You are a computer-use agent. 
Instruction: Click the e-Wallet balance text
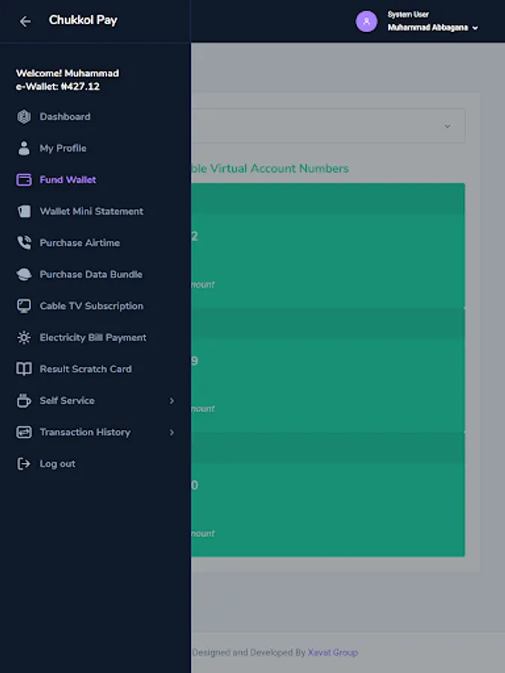tap(58, 86)
